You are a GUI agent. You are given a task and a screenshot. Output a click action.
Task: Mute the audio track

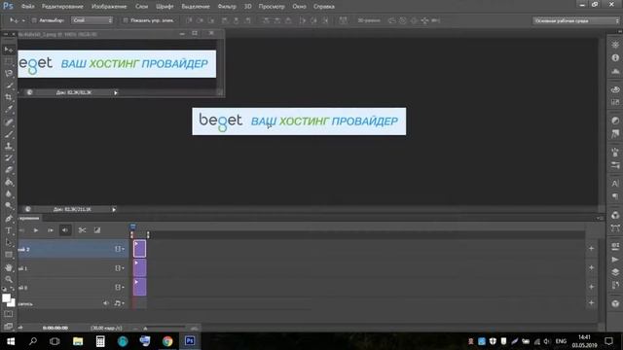pyautogui.click(x=105, y=303)
